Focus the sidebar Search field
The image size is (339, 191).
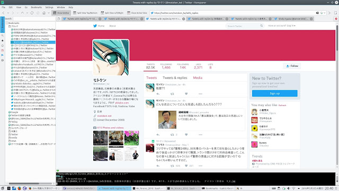(x=34, y=19)
